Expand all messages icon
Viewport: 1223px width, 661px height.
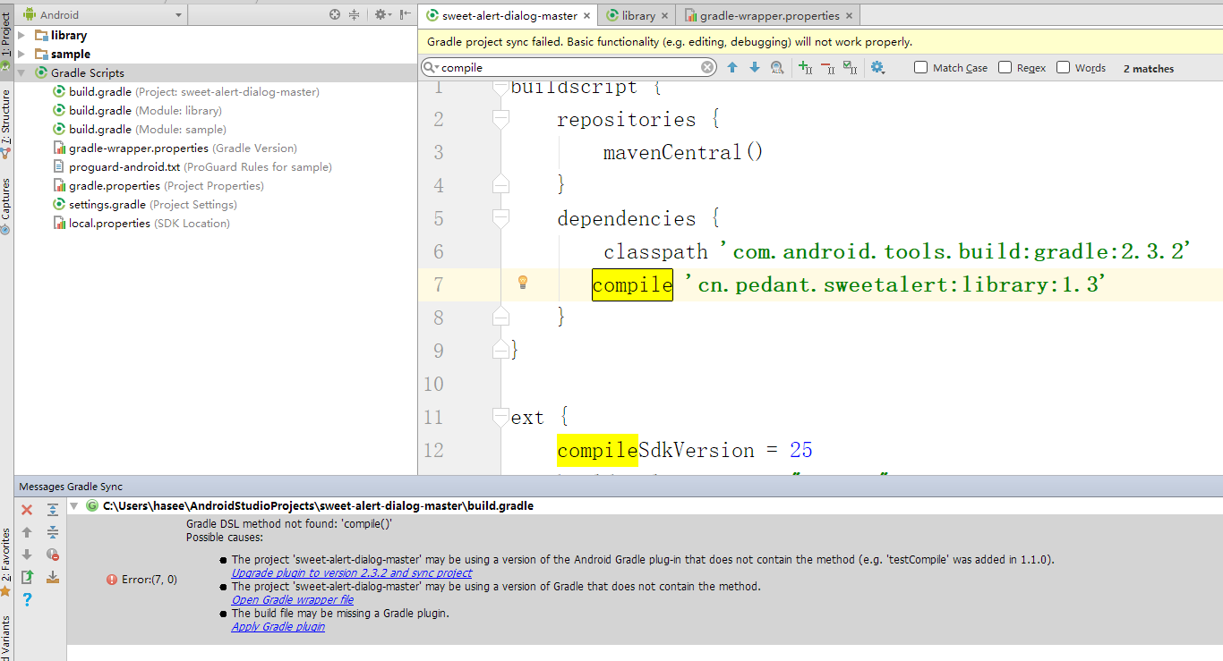click(x=53, y=510)
